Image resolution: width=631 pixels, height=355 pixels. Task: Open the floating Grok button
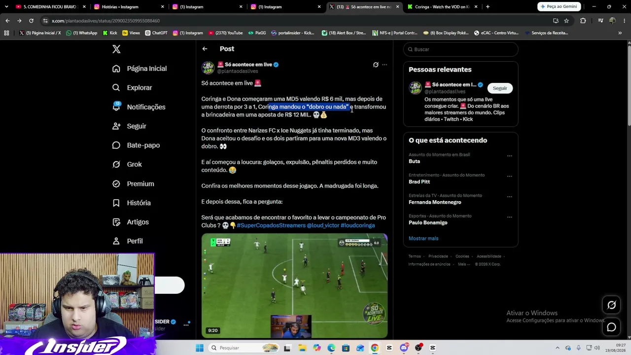point(611,305)
